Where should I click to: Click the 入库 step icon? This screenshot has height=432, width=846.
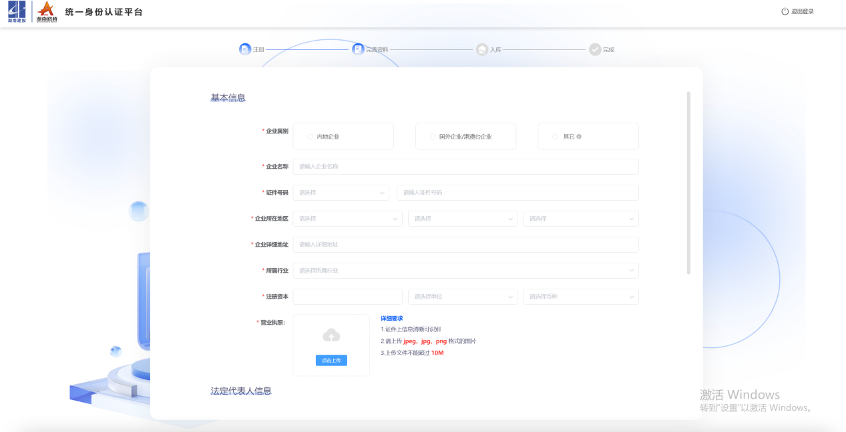click(x=482, y=49)
